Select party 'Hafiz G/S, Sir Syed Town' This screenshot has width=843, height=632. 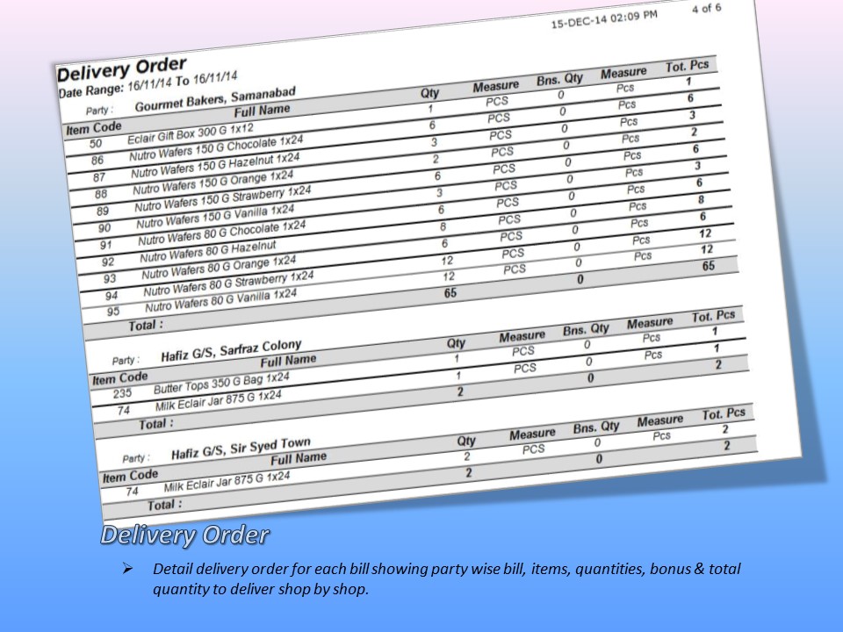click(x=241, y=449)
